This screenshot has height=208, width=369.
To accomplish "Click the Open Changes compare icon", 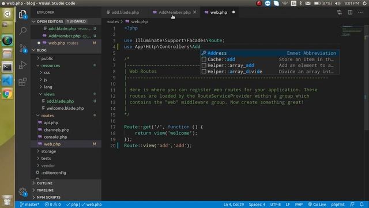I will coord(340,12).
